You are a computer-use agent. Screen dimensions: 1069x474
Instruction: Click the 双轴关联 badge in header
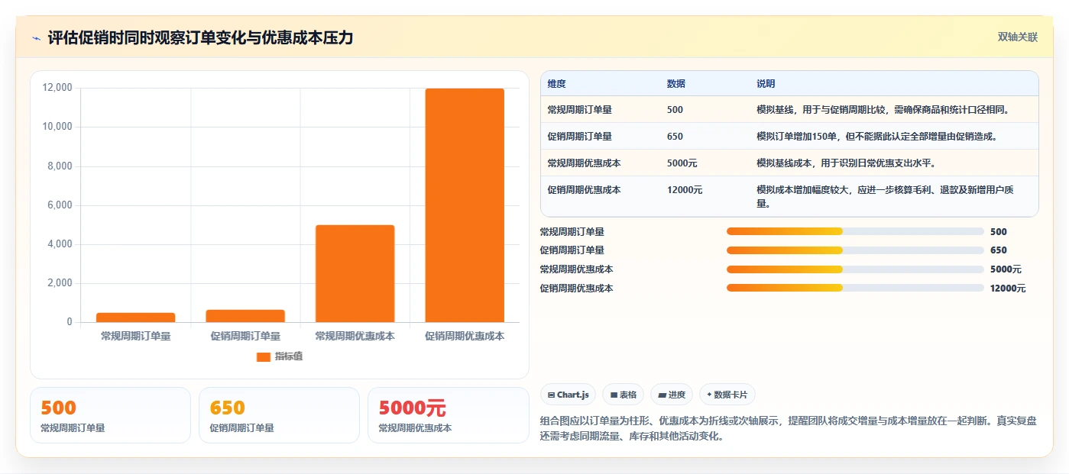point(1018,37)
